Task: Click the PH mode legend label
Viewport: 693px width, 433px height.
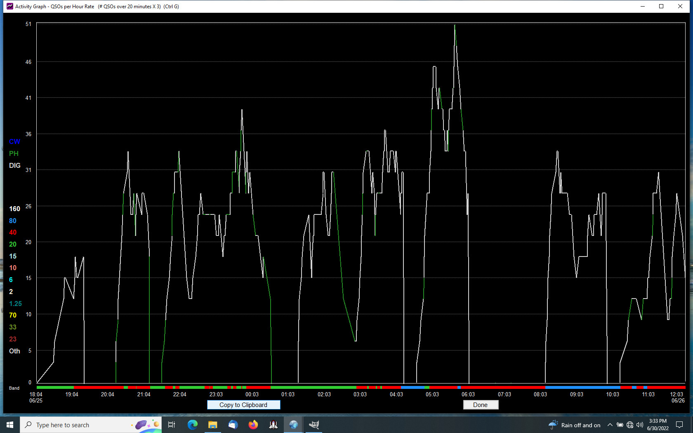Action: pos(14,153)
